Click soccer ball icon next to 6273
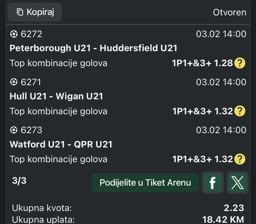Image resolution: width=256 pixels, height=224 pixels. (x=14, y=130)
